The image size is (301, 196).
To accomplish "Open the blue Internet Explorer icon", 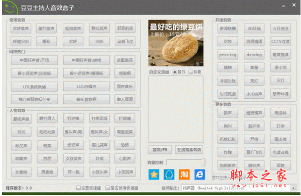I will point(200,174).
